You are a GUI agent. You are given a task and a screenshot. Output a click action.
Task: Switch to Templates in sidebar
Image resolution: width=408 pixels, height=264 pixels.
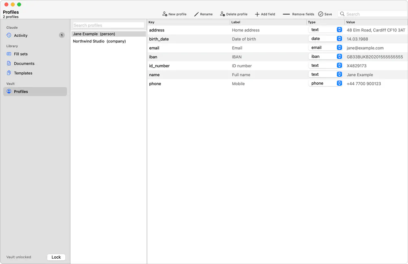coord(35,73)
